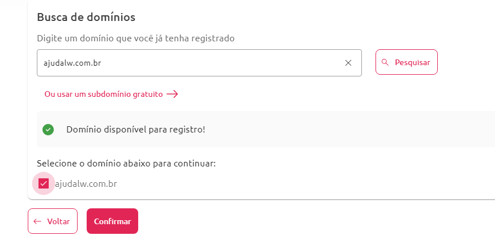Clear the domain field with the X icon
The height and width of the screenshot is (244, 495).
(x=348, y=63)
